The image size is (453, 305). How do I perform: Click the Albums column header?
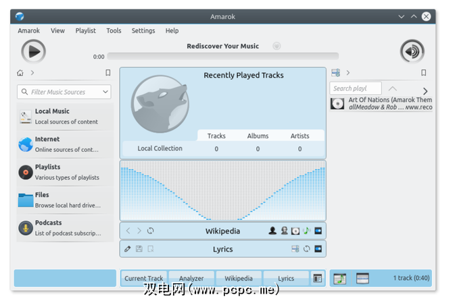click(258, 136)
